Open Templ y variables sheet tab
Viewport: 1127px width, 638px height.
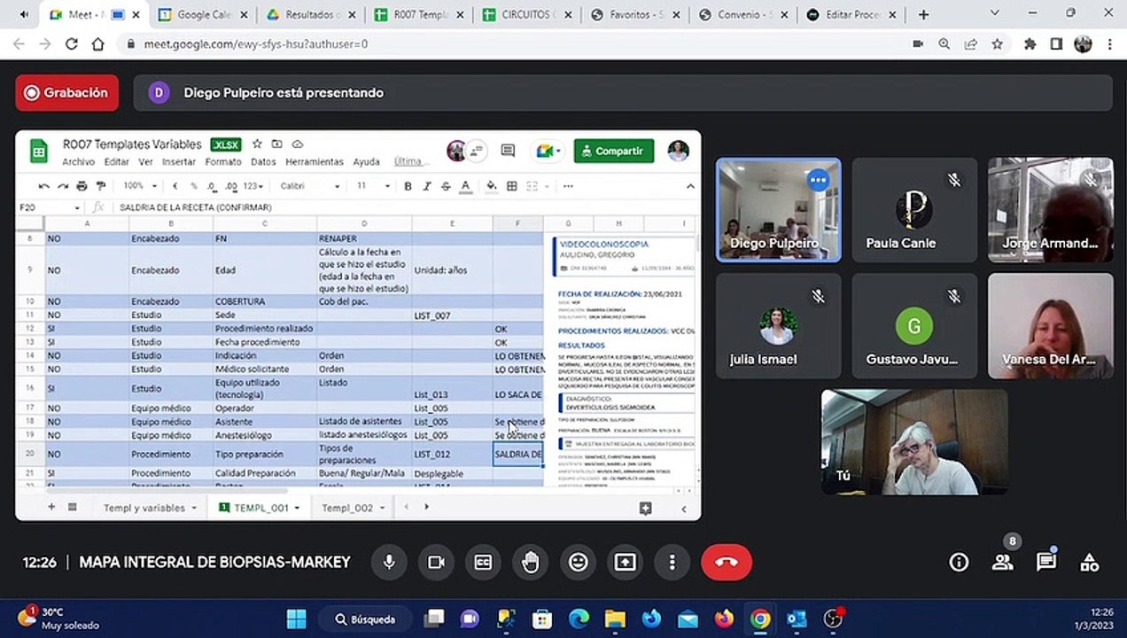pyautogui.click(x=144, y=508)
